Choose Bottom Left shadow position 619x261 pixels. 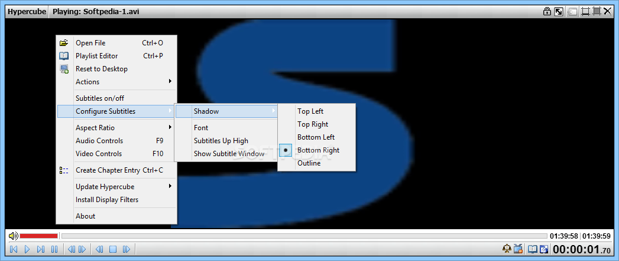tap(317, 137)
